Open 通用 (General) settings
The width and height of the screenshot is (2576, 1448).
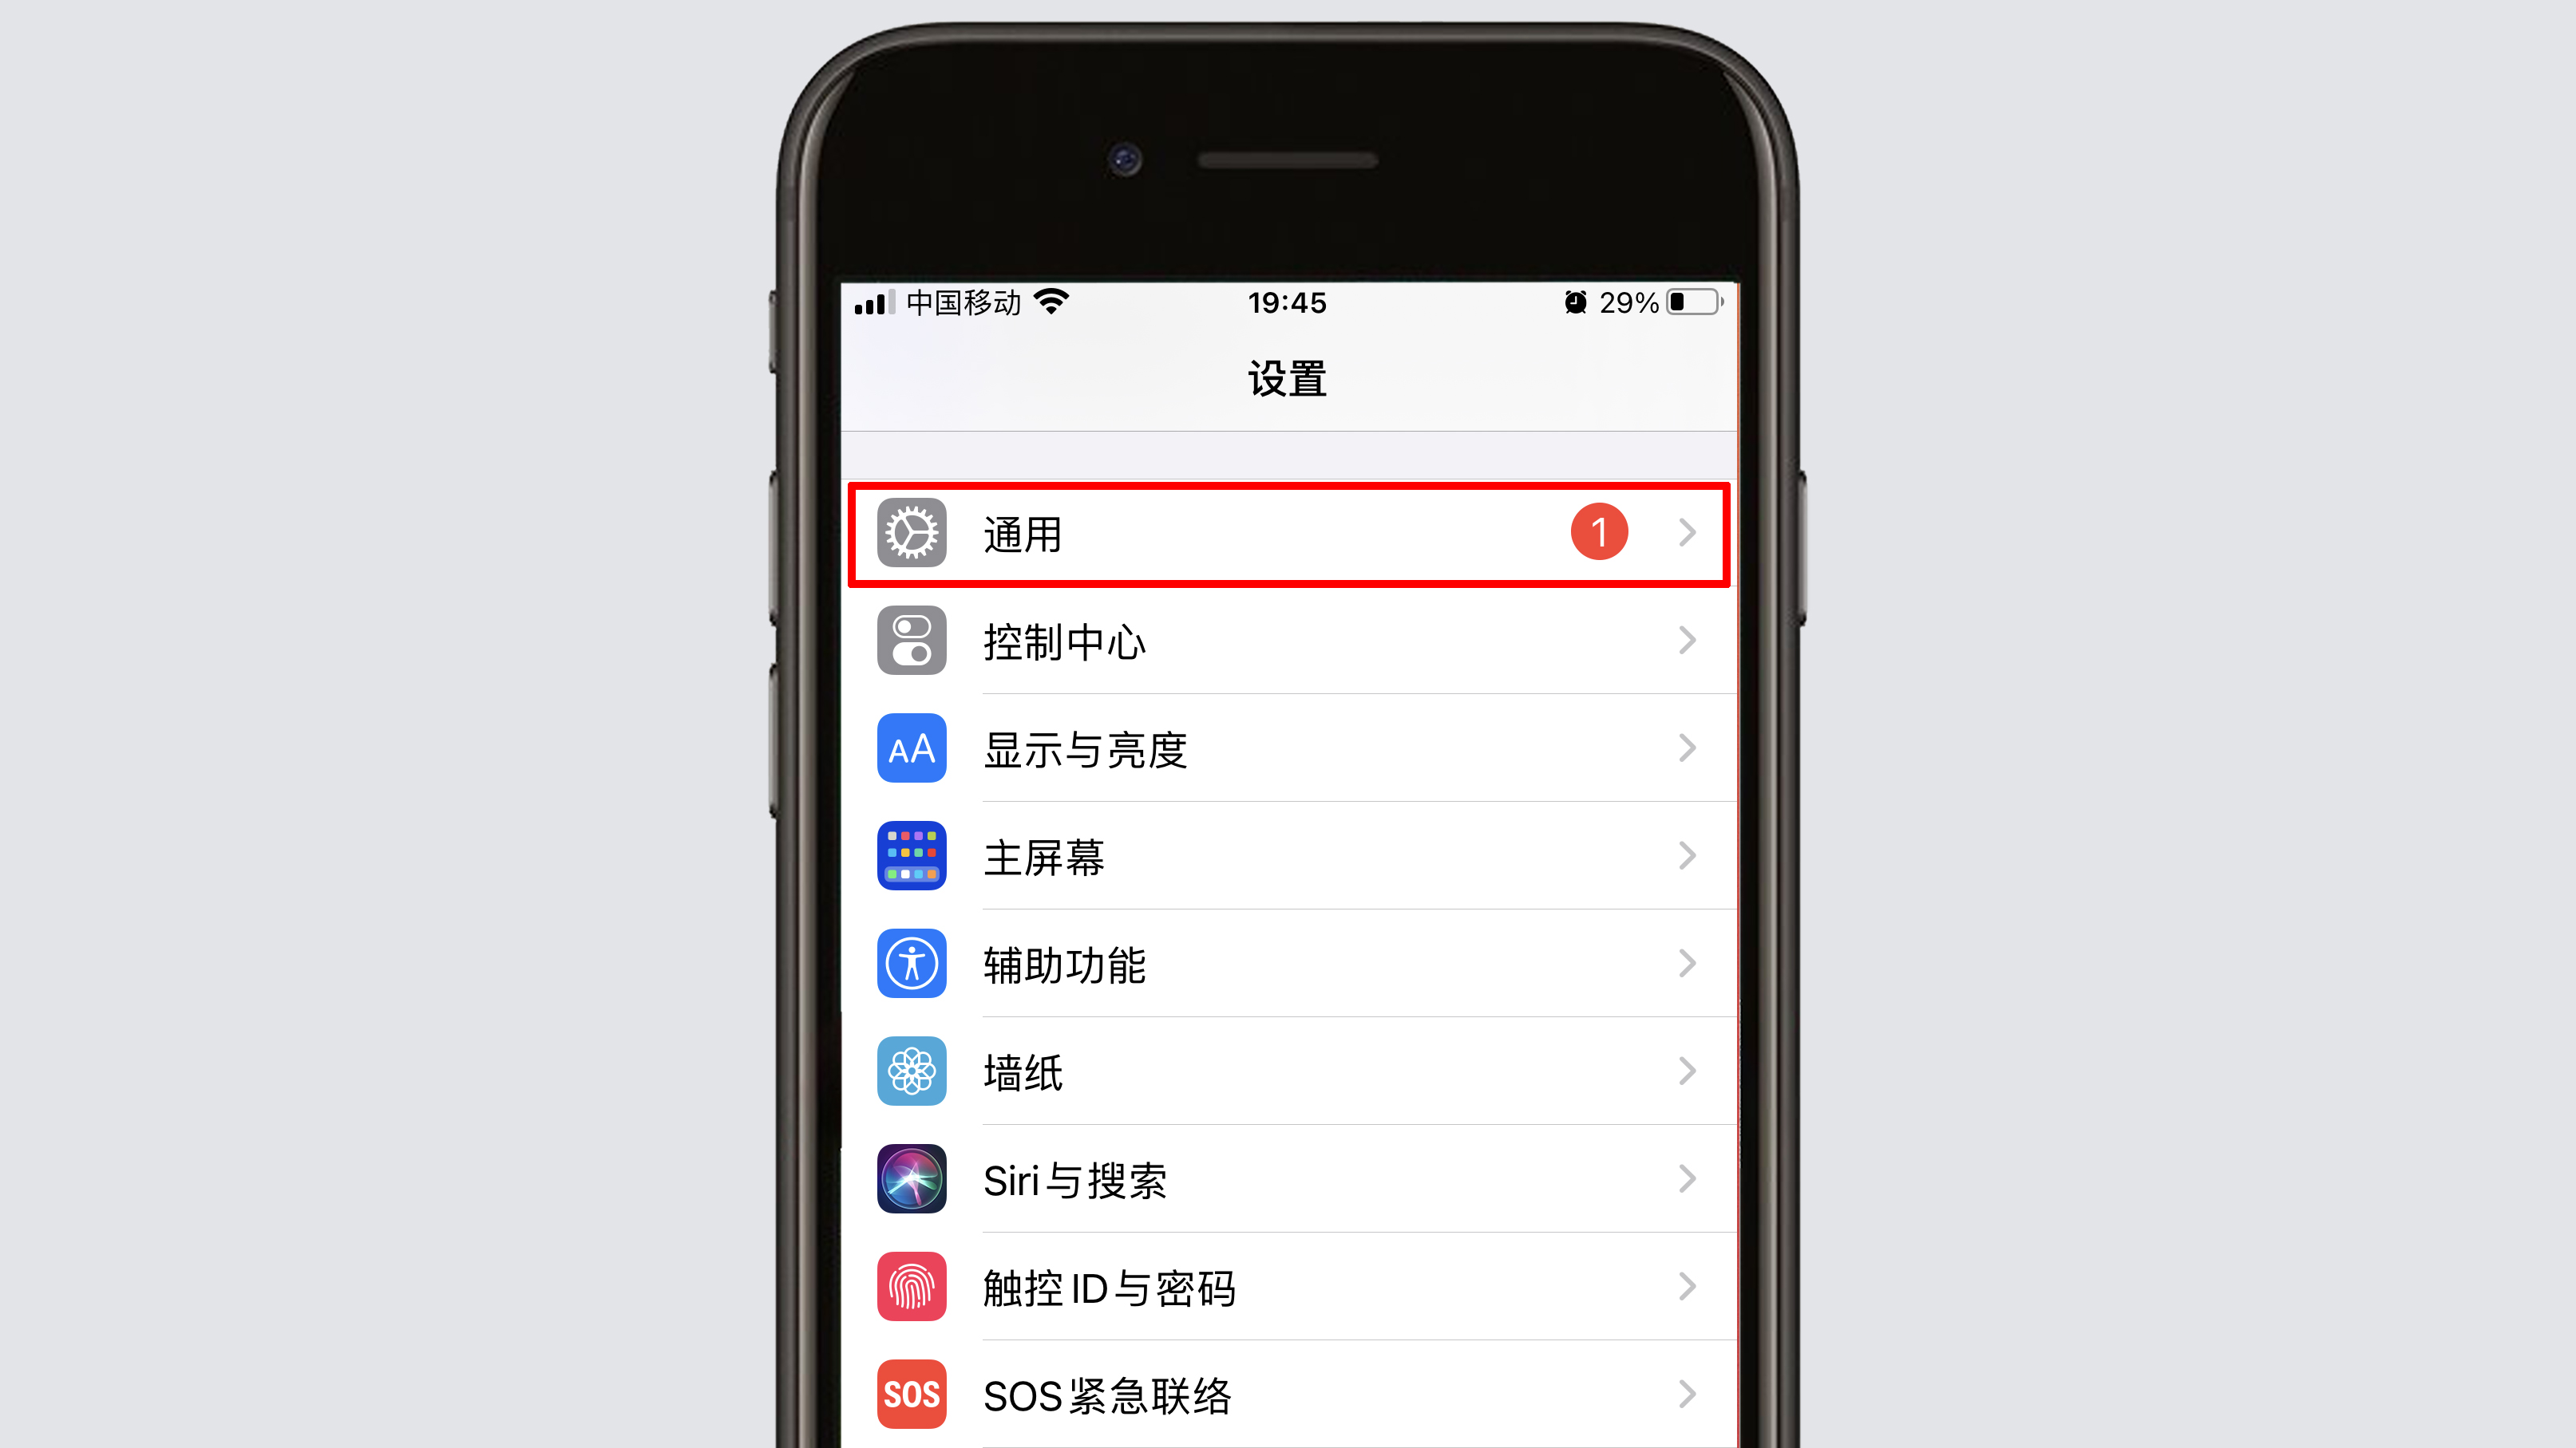pyautogui.click(x=1288, y=534)
